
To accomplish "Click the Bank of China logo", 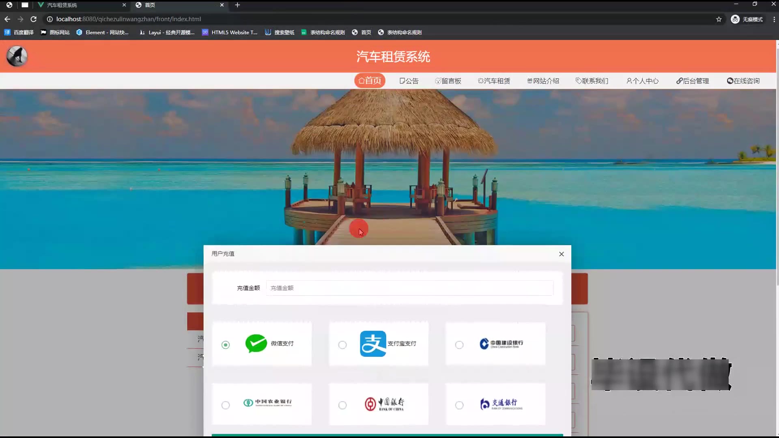I will 384,404.
